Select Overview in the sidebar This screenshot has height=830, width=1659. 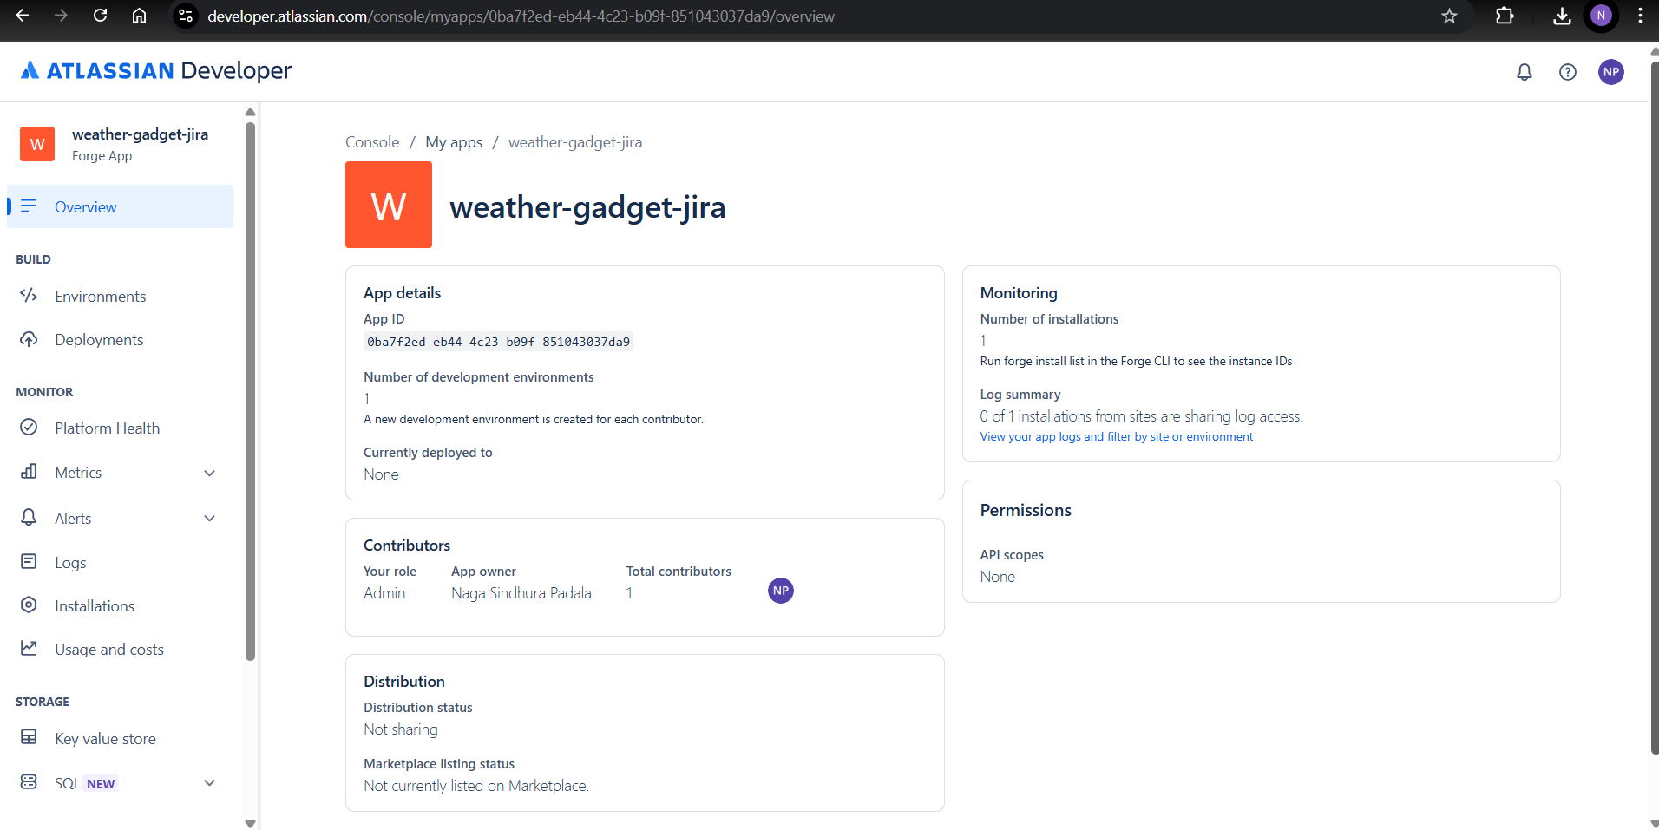(x=120, y=206)
